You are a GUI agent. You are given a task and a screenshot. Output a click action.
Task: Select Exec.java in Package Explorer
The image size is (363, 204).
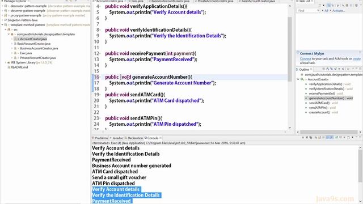[x=26, y=53]
